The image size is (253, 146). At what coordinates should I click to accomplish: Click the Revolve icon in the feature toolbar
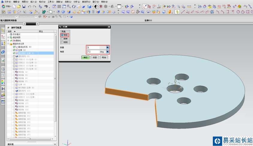[x=14, y=12]
